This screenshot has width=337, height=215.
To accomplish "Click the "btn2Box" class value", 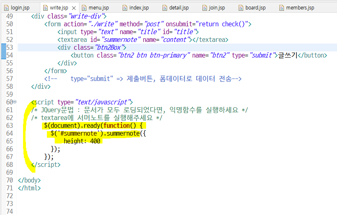I will click(109, 47).
